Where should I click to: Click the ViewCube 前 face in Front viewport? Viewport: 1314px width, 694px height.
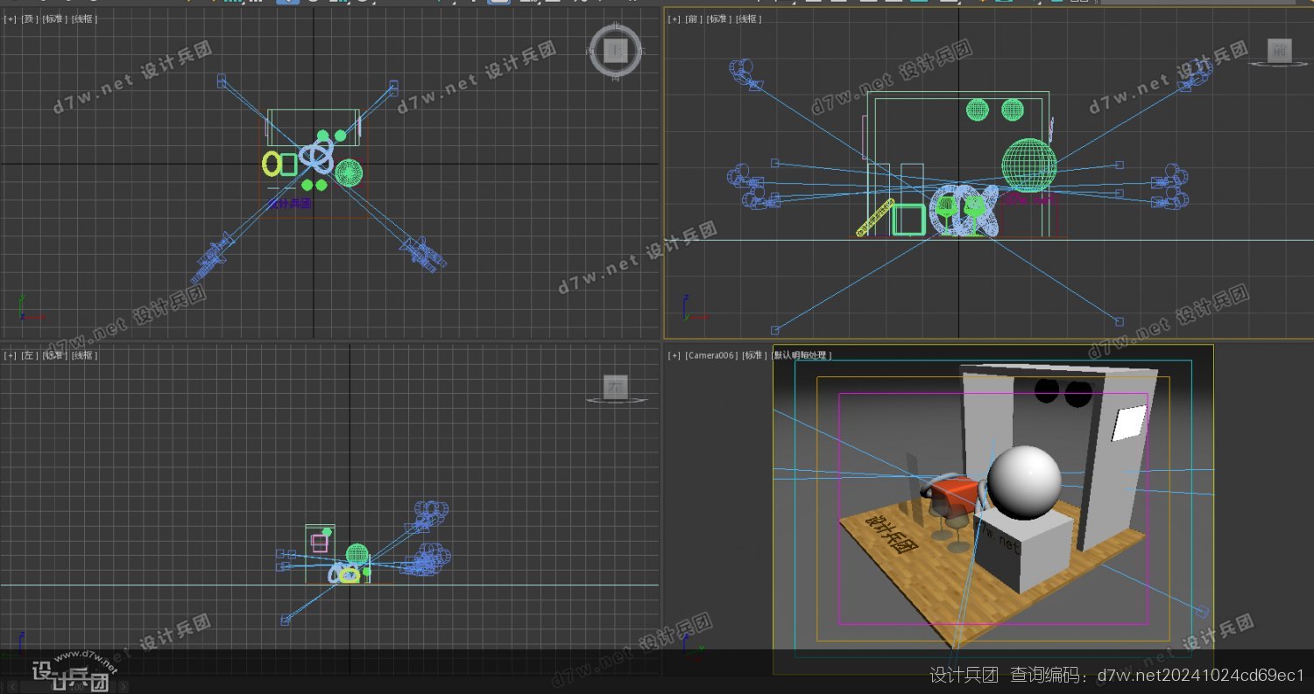click(1279, 51)
